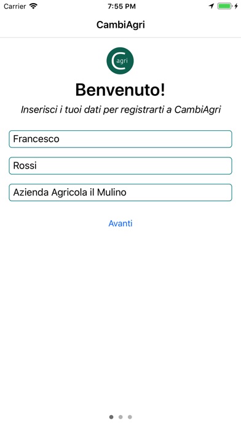
Task: Click the word CambiAgri in italic subtitle
Action: click(197, 109)
